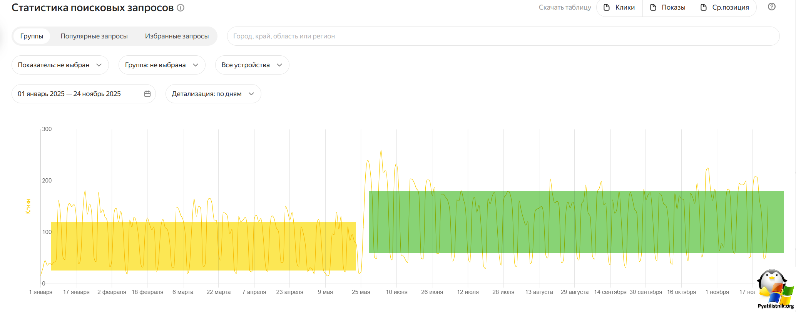Click the info icon beside the statistics title
Screen dimensions: 796x312
coord(181,8)
